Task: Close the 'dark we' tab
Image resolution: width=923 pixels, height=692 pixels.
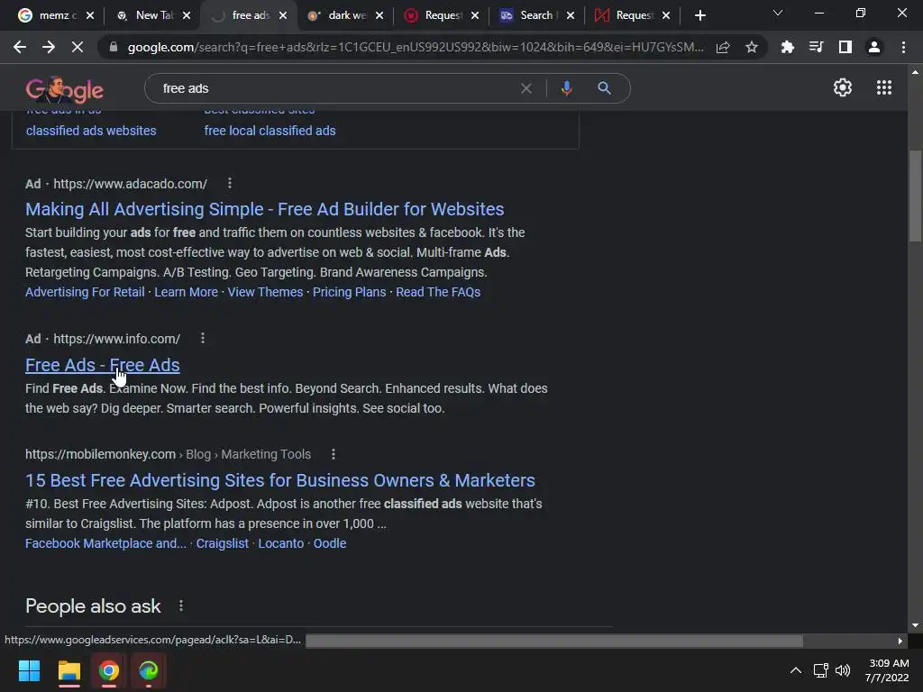Action: (x=379, y=15)
